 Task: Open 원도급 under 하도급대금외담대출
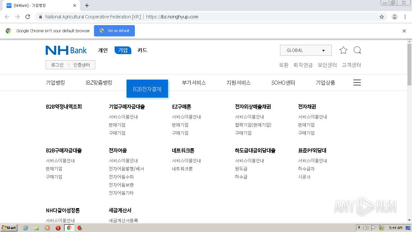click(x=241, y=169)
